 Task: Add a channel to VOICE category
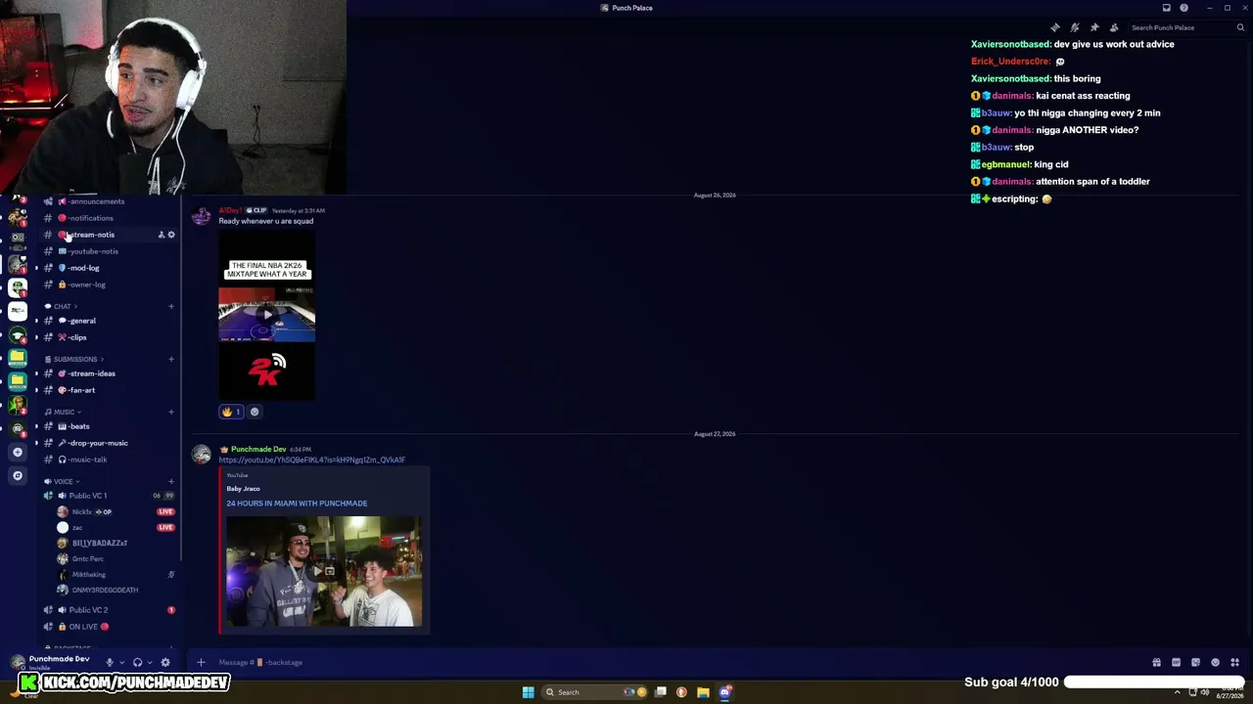[x=171, y=481]
